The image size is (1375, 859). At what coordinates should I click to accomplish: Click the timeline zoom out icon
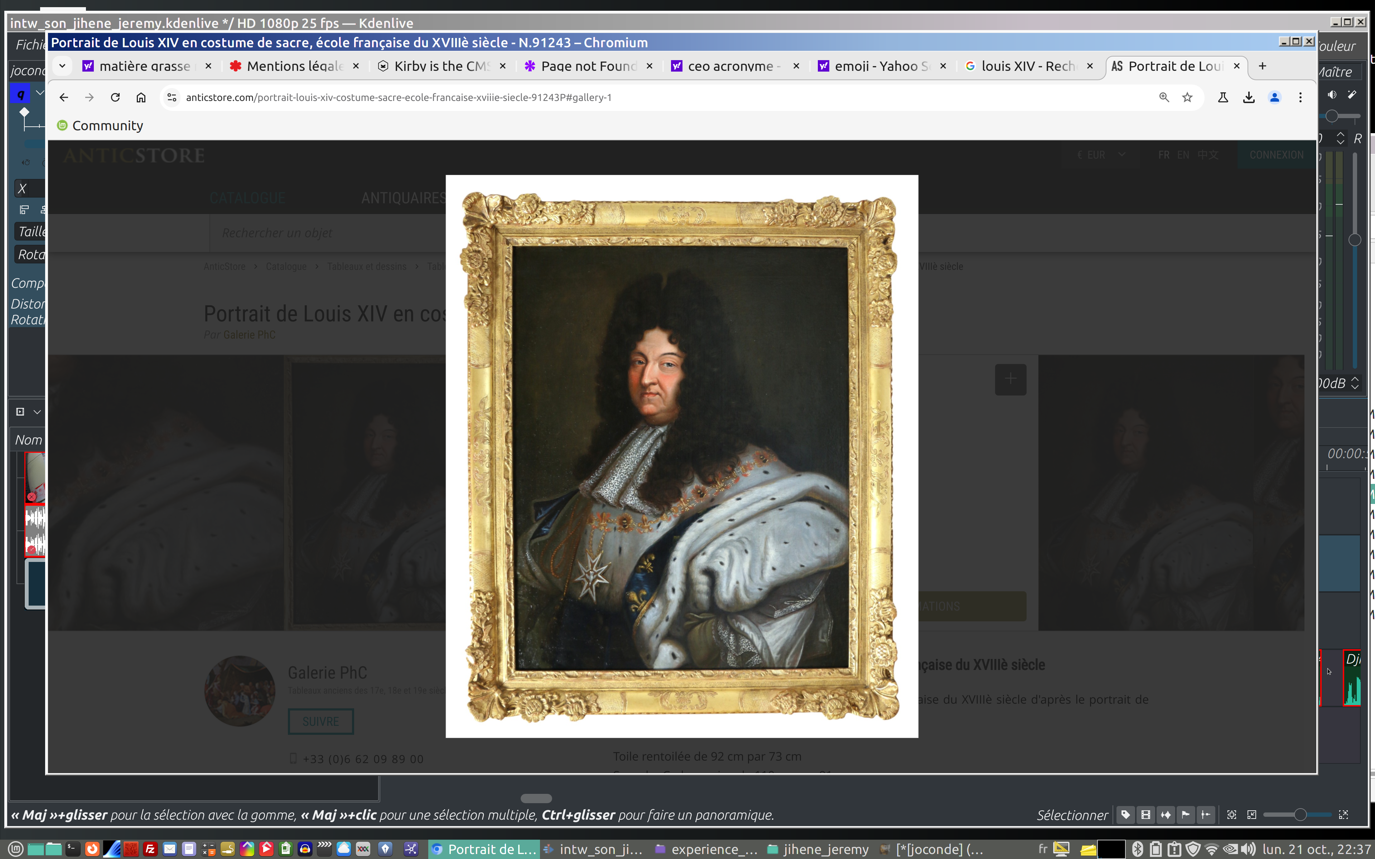[1252, 815]
